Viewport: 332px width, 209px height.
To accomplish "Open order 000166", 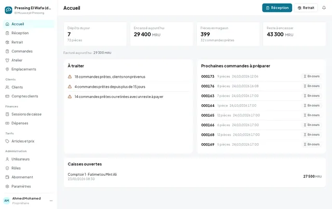I will 261,125.
